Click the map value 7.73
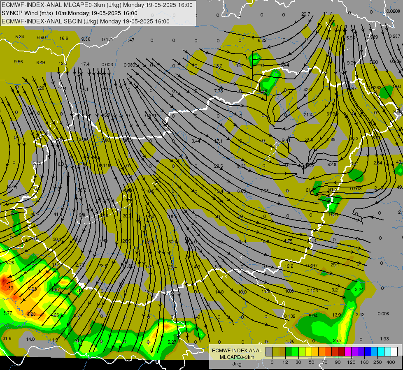Viewport: 403px width, 370px height. [x=219, y=91]
